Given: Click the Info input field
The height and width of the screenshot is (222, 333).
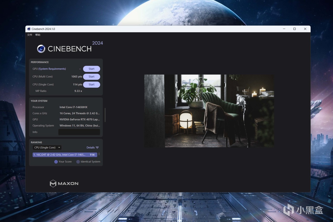Looking at the screenshot, I should [79, 132].
